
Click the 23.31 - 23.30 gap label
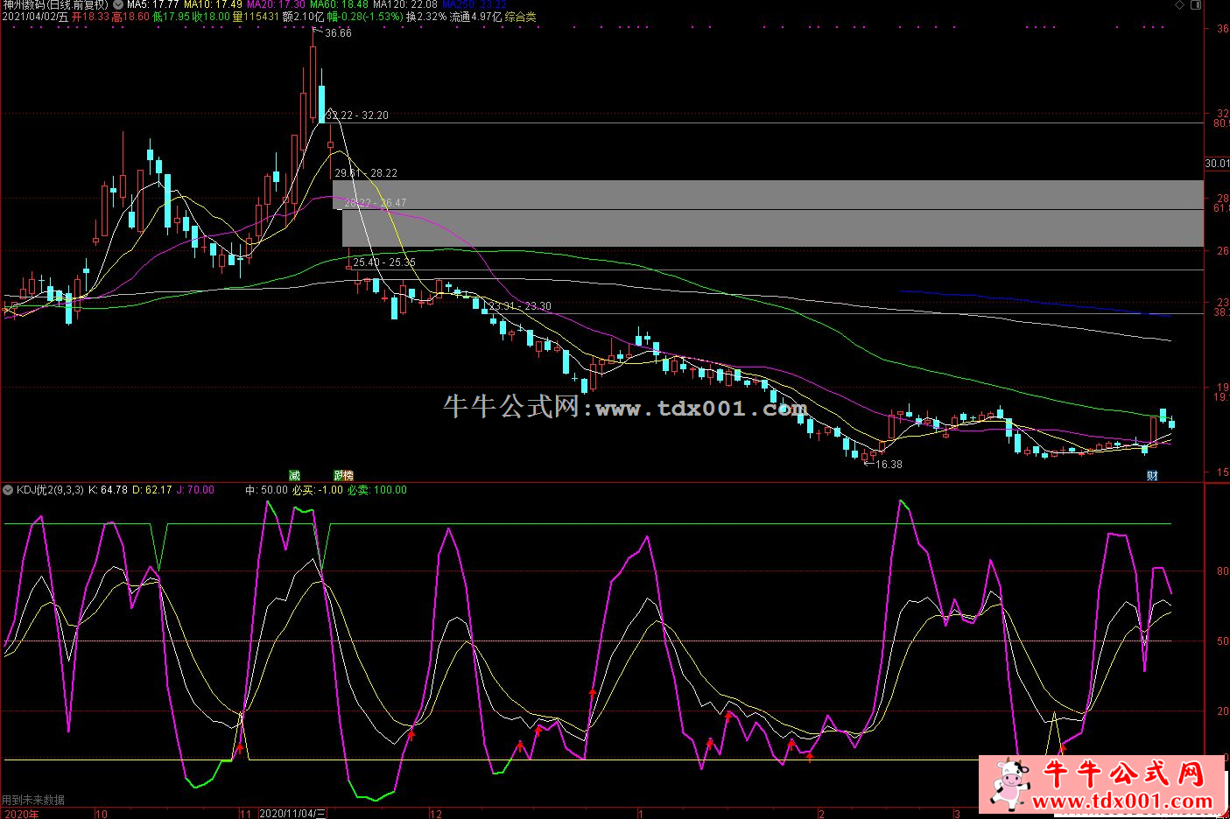(x=520, y=306)
